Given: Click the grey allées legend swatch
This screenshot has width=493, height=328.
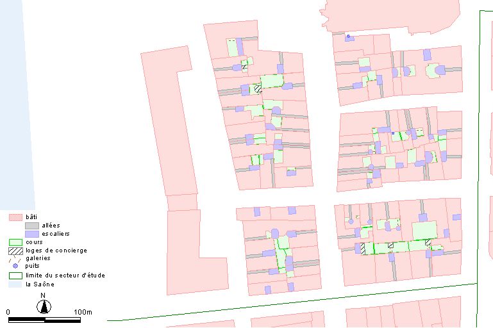Looking at the screenshot, I should (x=32, y=225).
